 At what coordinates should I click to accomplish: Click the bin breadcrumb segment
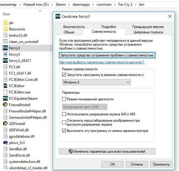point(142,5)
